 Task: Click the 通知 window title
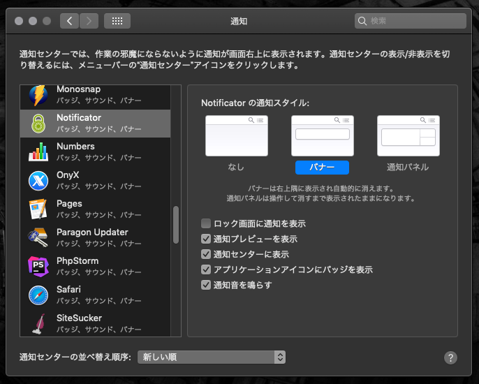point(239,21)
